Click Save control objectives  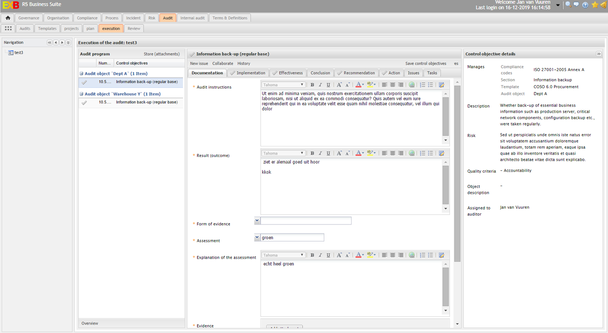coord(426,63)
